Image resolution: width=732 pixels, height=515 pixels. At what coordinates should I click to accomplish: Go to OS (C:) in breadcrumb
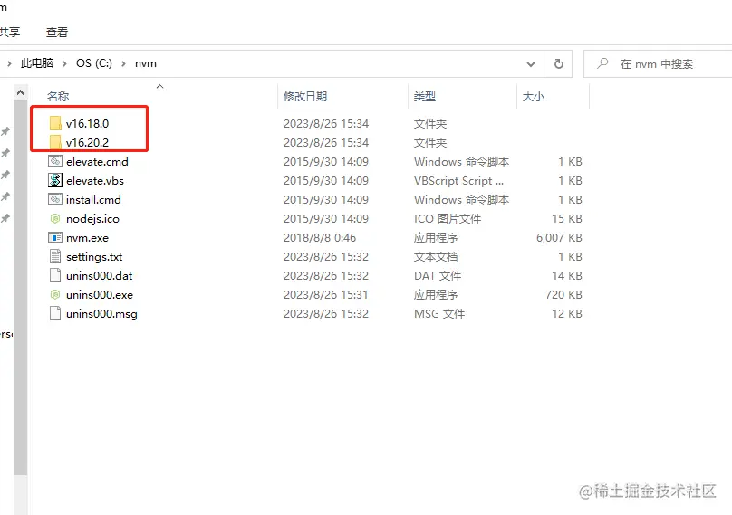pyautogui.click(x=94, y=63)
